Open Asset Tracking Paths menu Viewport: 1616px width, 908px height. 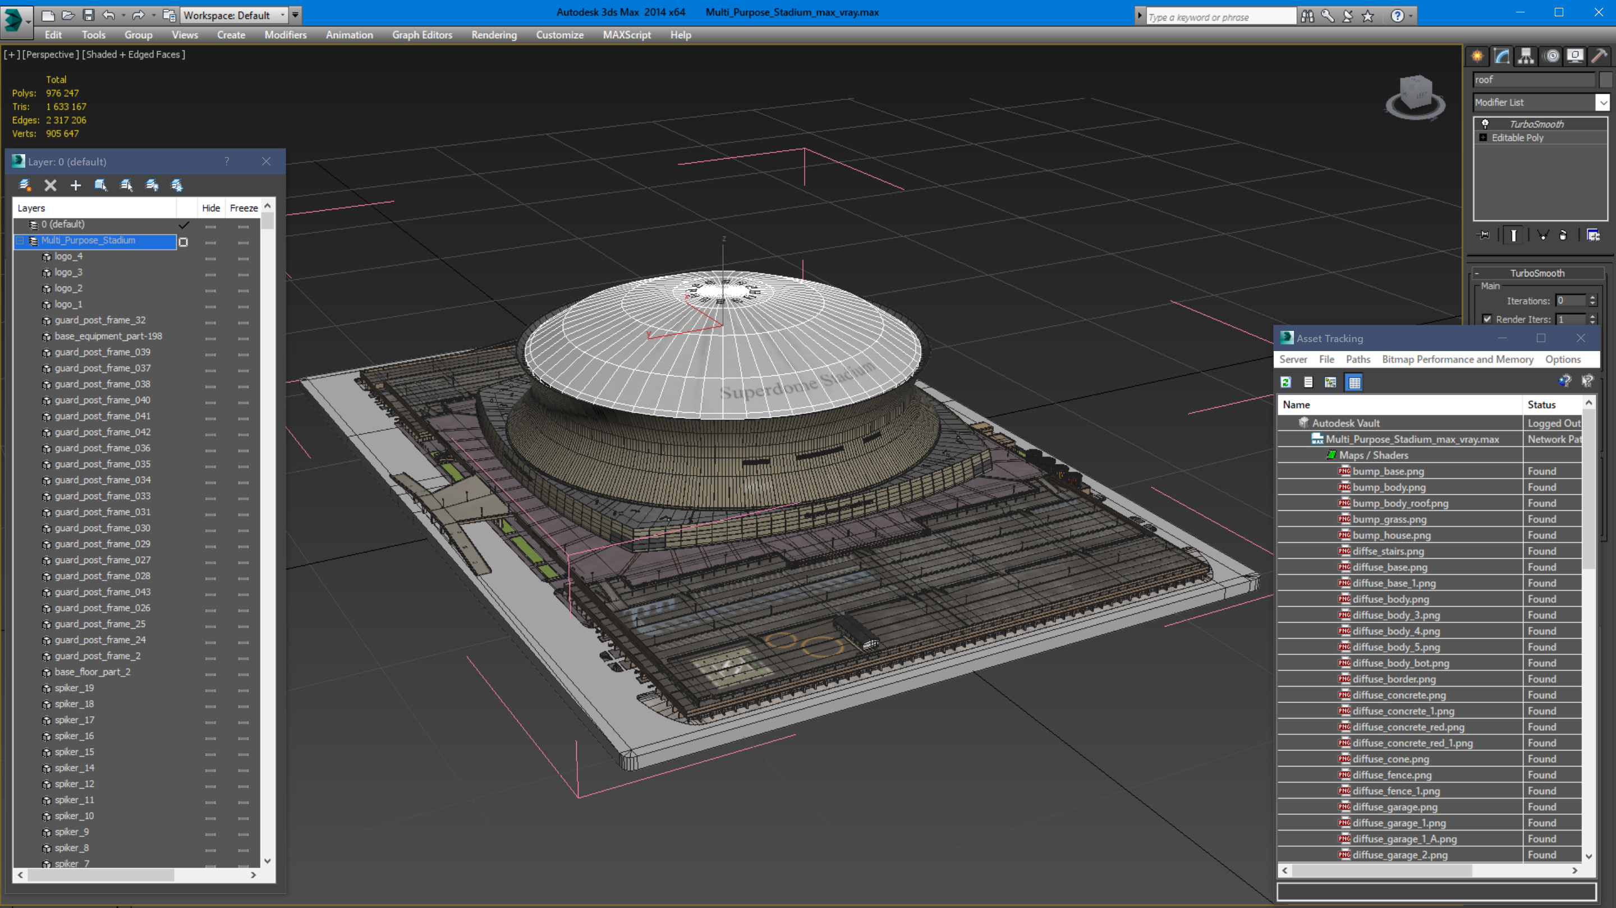click(x=1357, y=359)
